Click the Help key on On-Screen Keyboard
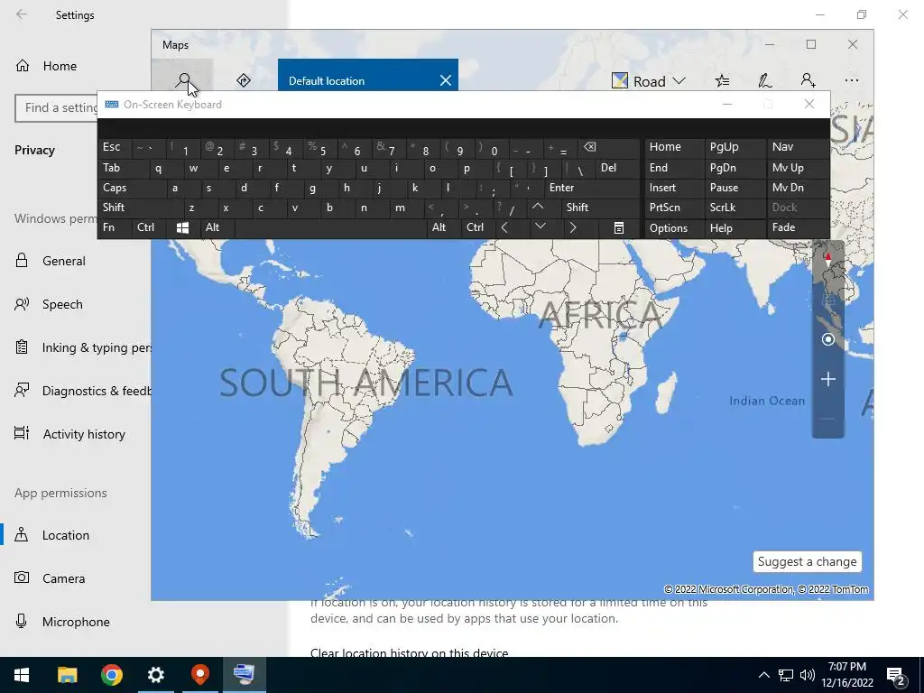Image resolution: width=924 pixels, height=693 pixels. 735,228
